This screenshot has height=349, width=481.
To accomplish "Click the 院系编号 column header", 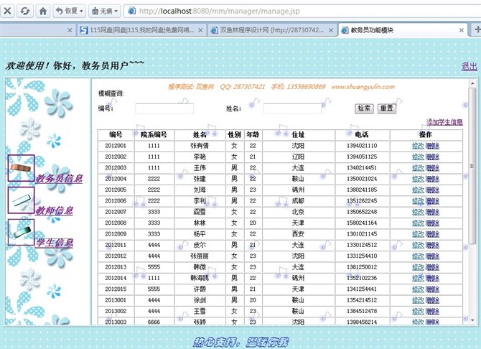I will coord(154,135).
